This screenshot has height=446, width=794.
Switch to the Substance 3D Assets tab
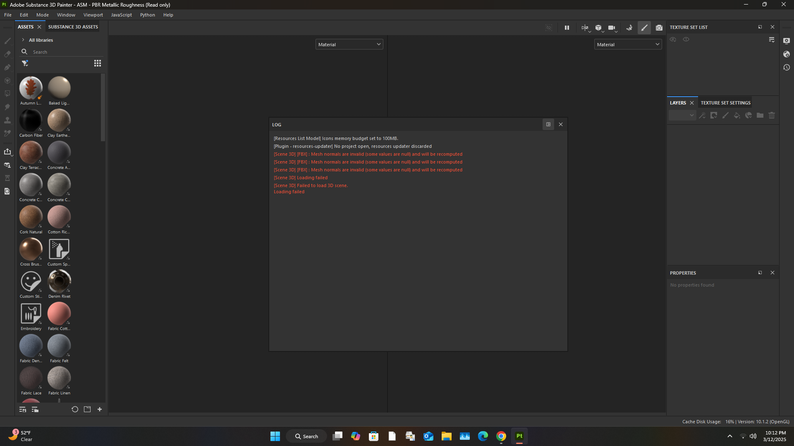pos(73,26)
